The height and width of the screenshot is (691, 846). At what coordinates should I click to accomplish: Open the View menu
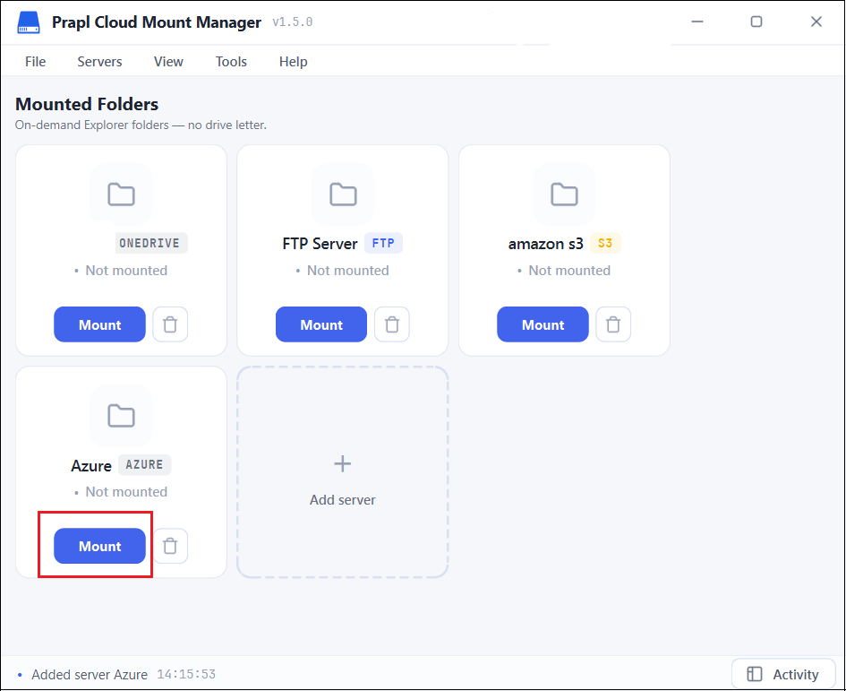[168, 62]
